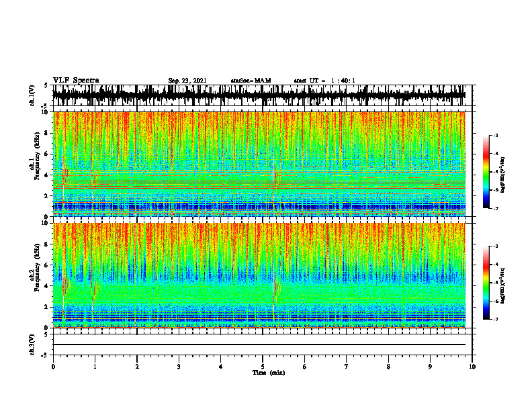Click time axis tick label "8"
Viewport: 532px width, 411px height.
tap(388, 367)
